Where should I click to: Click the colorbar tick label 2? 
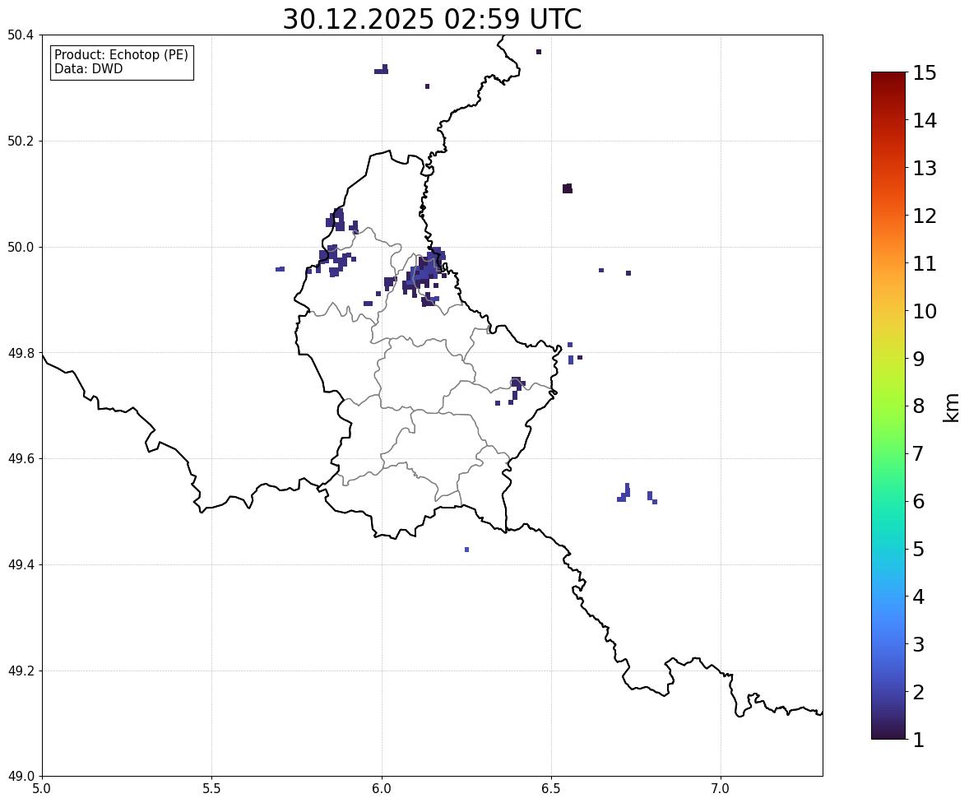tap(919, 692)
